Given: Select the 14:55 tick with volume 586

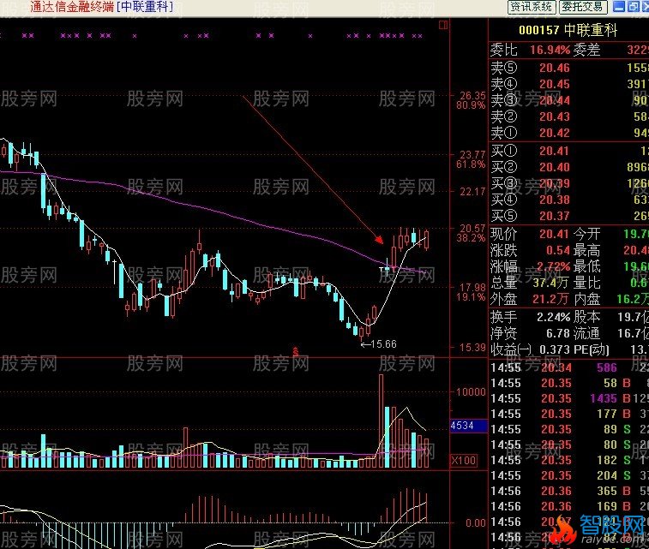Looking at the screenshot, I should [569, 367].
